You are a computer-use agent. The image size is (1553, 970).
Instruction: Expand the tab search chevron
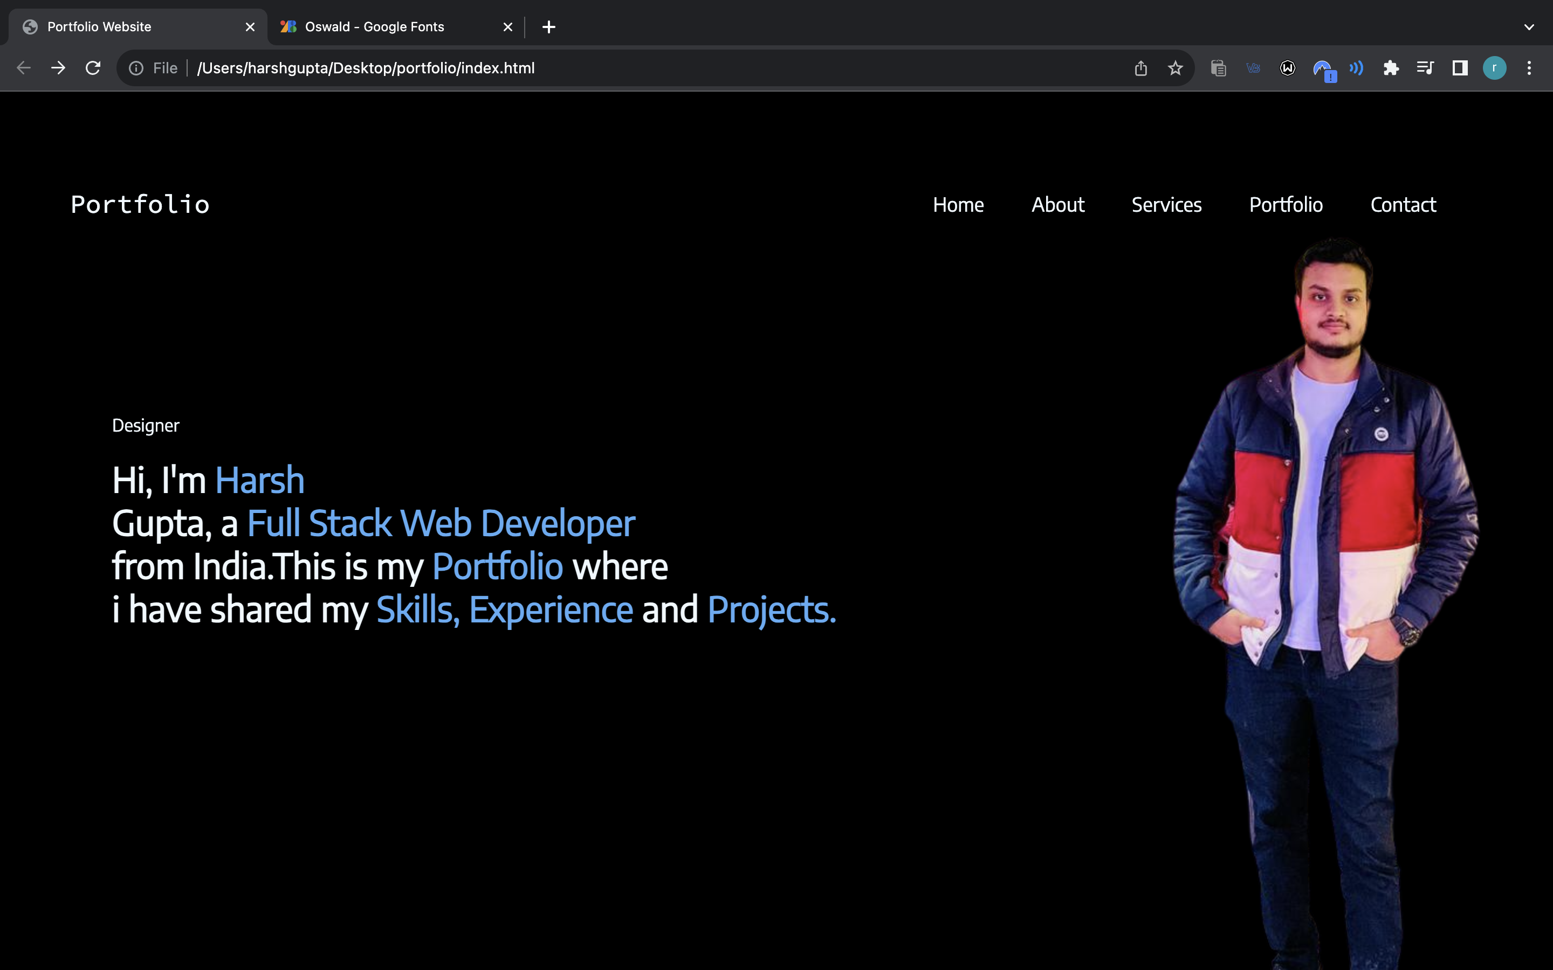[1529, 27]
